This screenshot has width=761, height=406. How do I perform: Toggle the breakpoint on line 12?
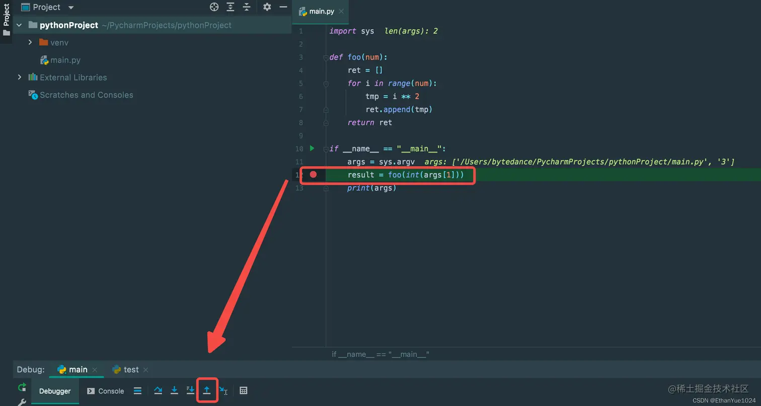click(x=313, y=175)
